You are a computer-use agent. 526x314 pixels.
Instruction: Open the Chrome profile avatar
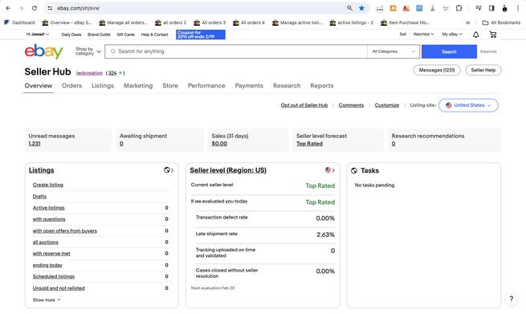504,8
